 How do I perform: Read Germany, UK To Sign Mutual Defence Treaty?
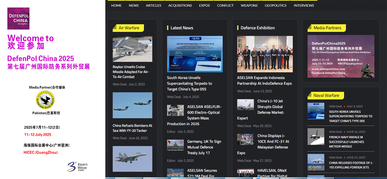(x=204, y=147)
